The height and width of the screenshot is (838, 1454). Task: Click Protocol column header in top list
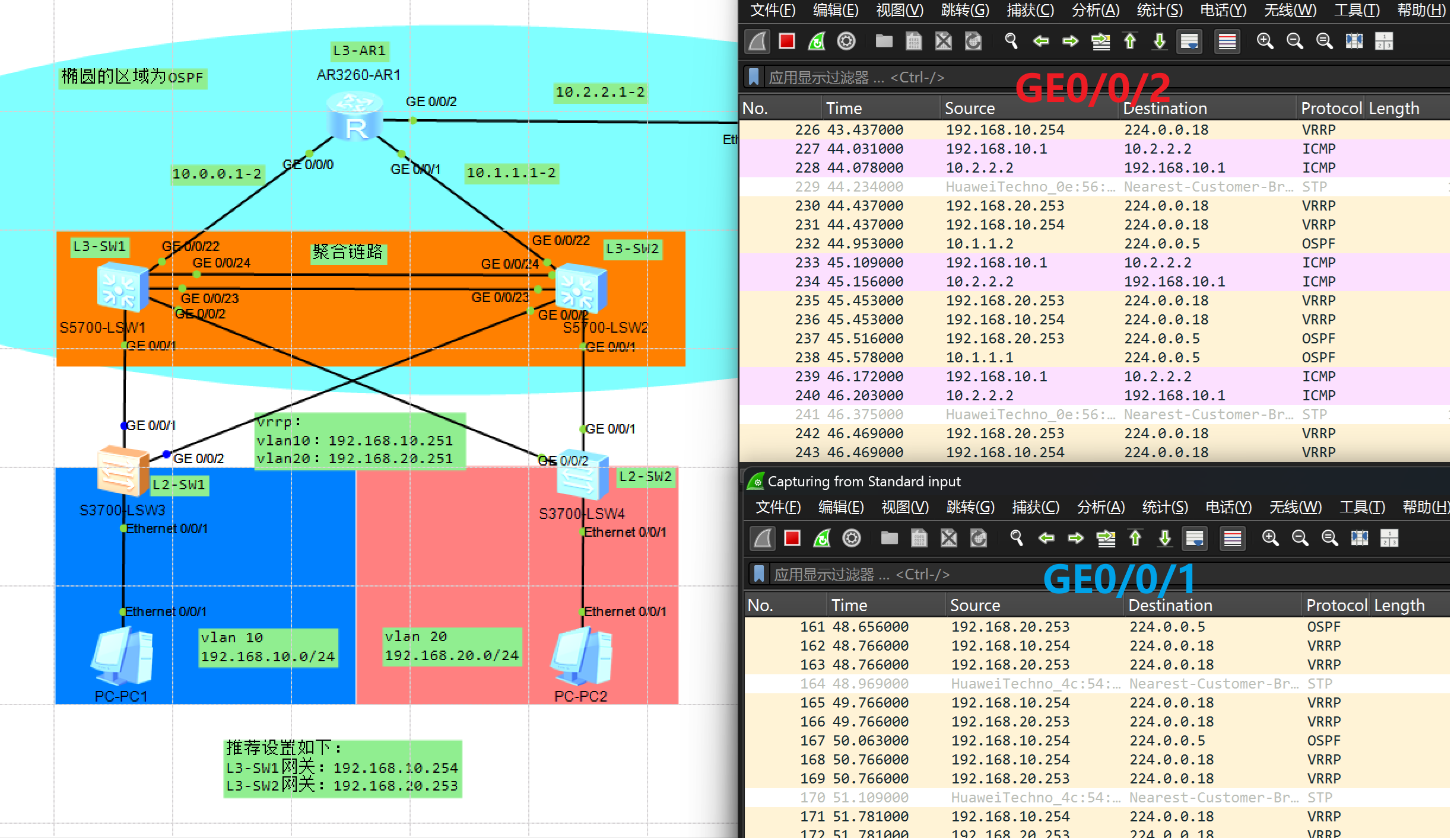coord(1331,108)
